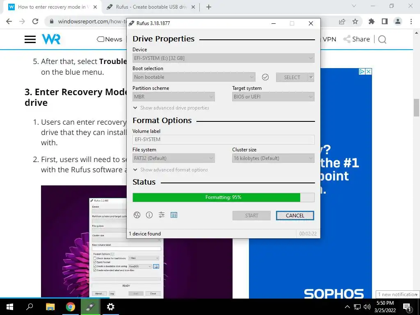
Task: Open Rufus settings sliders icon
Action: tap(162, 215)
